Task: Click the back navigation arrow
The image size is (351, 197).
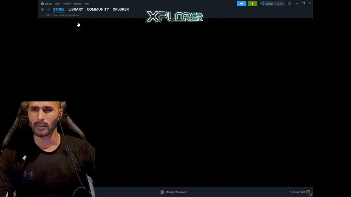Action: (x=43, y=9)
